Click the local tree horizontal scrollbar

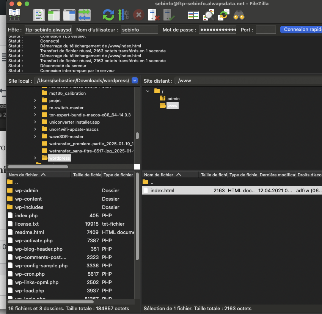(38, 166)
